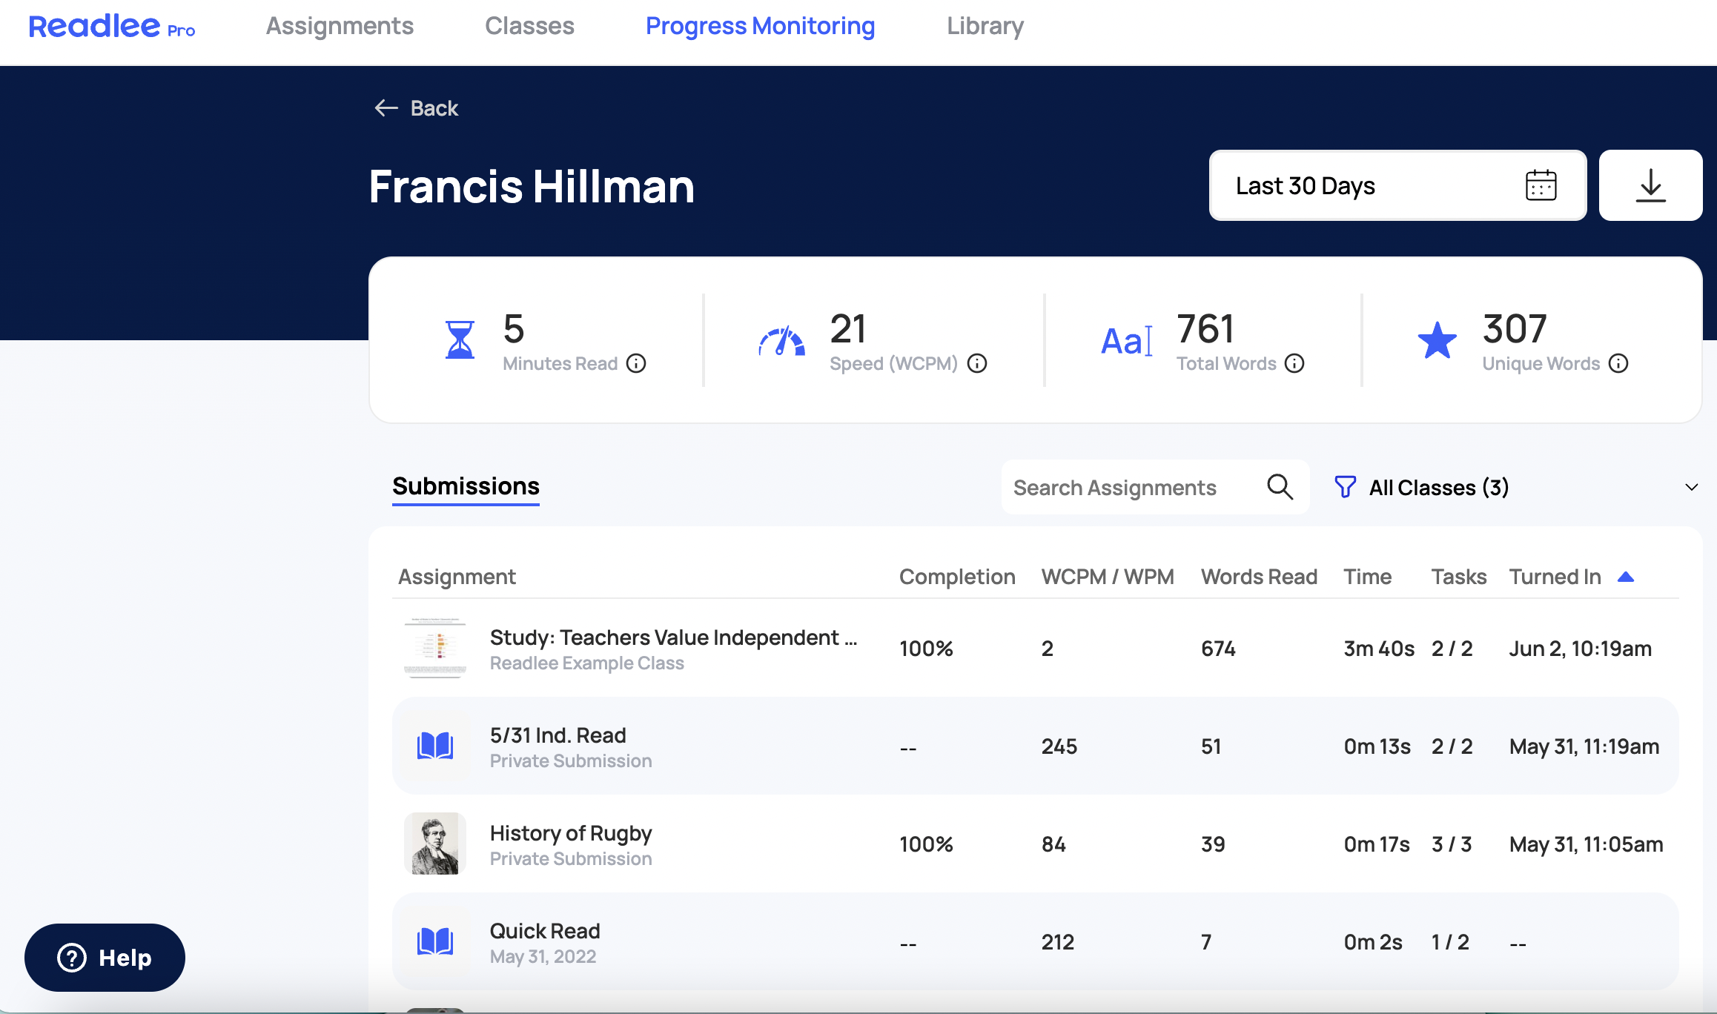Click the 674 words read value
This screenshot has height=1014, width=1717.
(1218, 649)
